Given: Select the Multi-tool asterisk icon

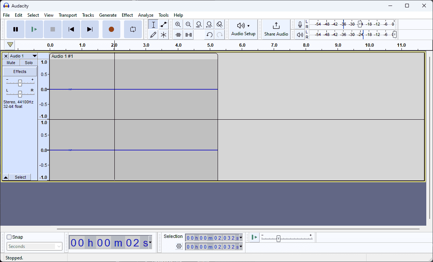Looking at the screenshot, I should click(163, 35).
